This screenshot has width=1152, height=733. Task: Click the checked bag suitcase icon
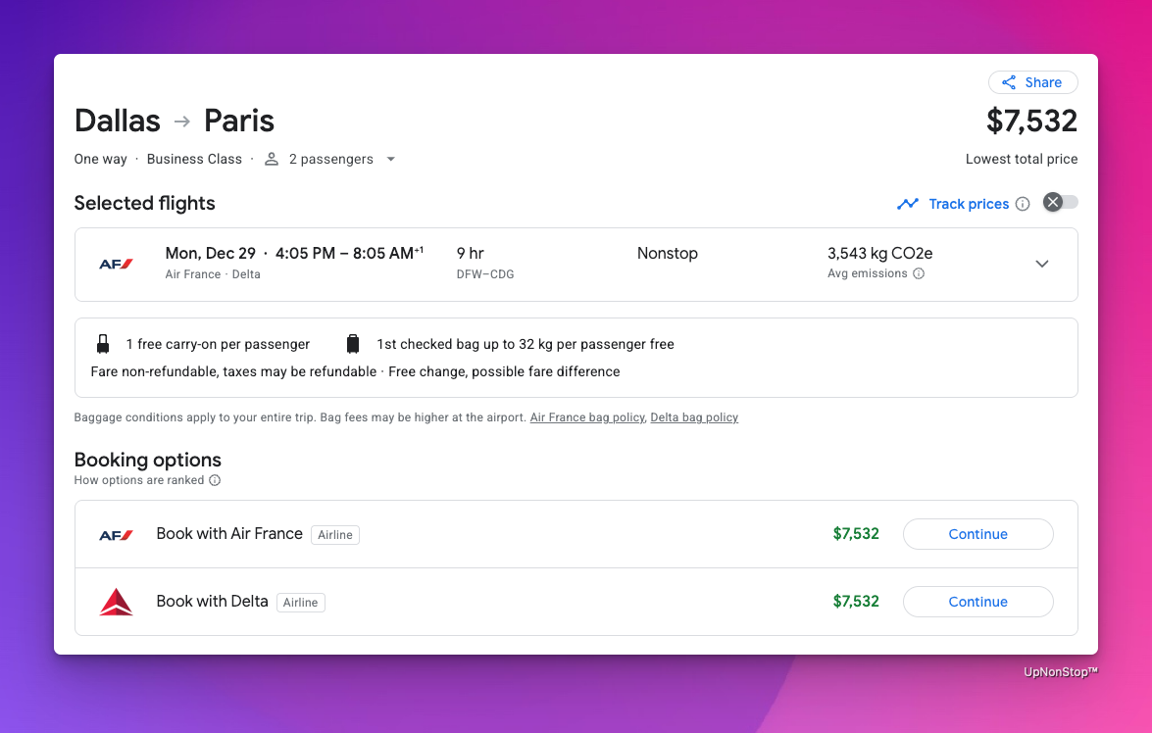[x=353, y=344]
